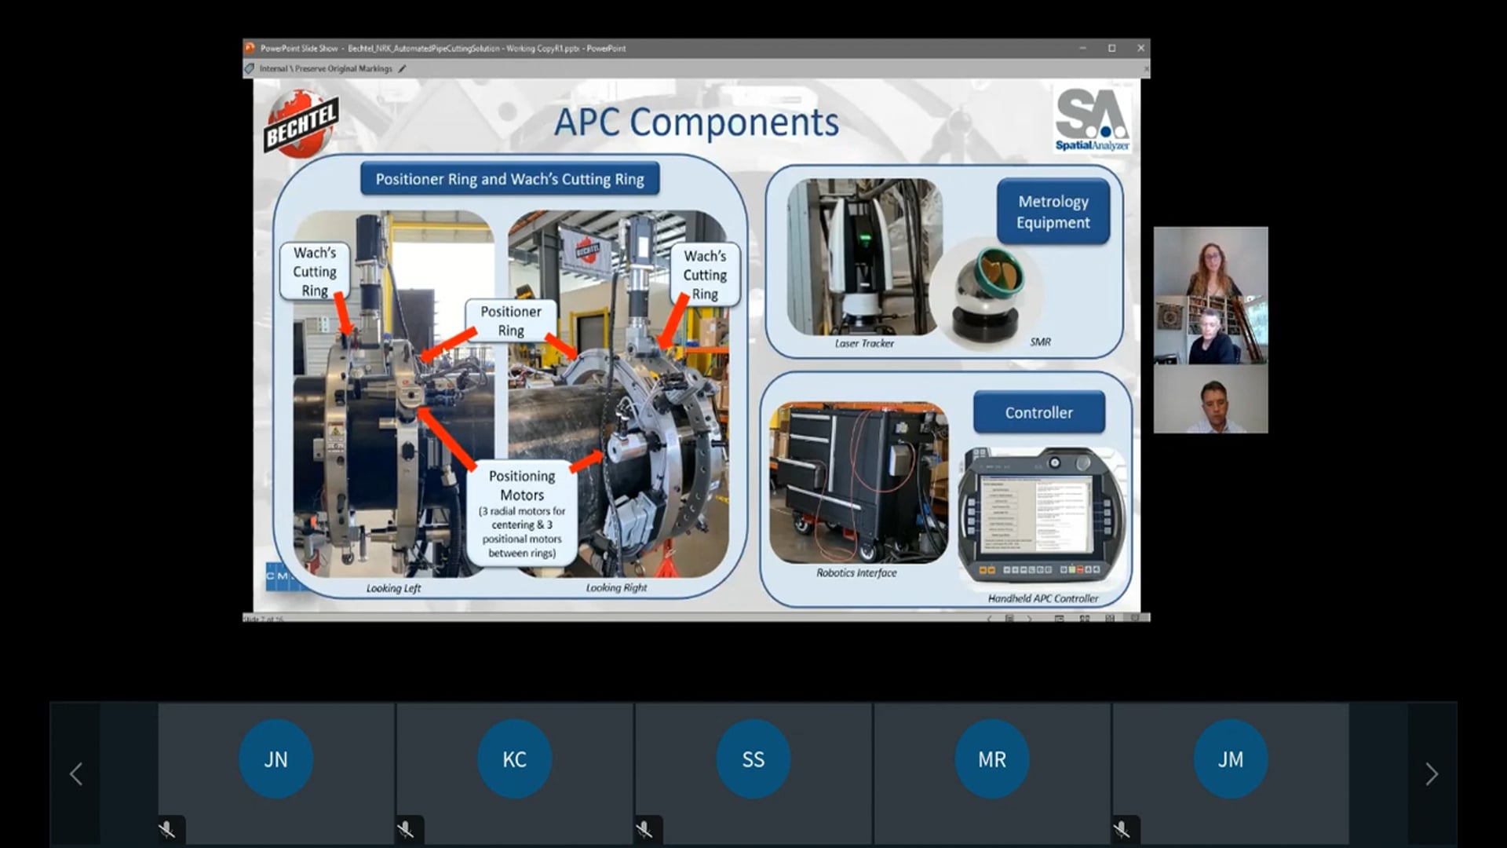Go to previous slide in status bar
This screenshot has height=848, width=1507.
[989, 619]
